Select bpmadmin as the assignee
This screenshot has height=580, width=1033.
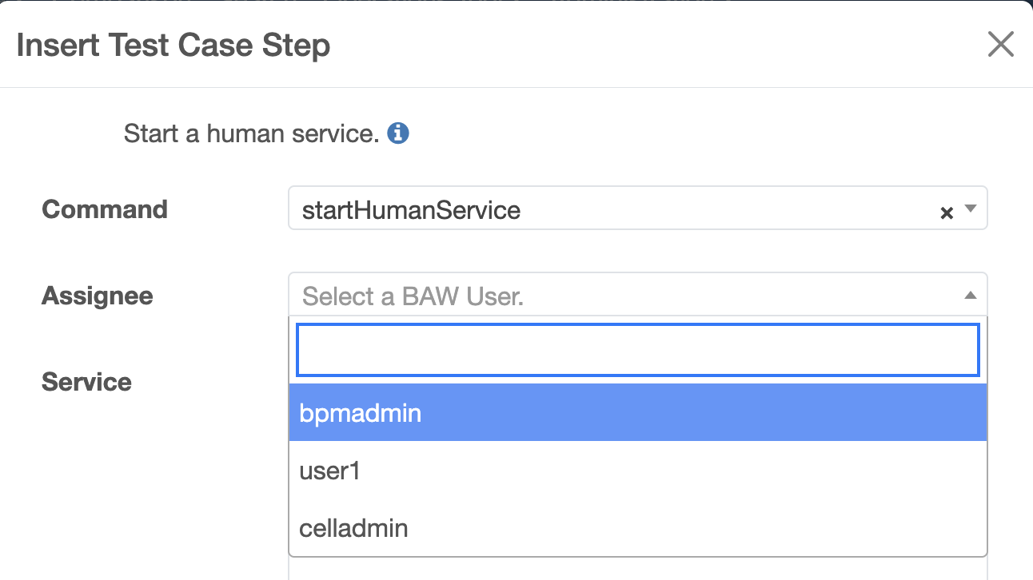(x=638, y=413)
